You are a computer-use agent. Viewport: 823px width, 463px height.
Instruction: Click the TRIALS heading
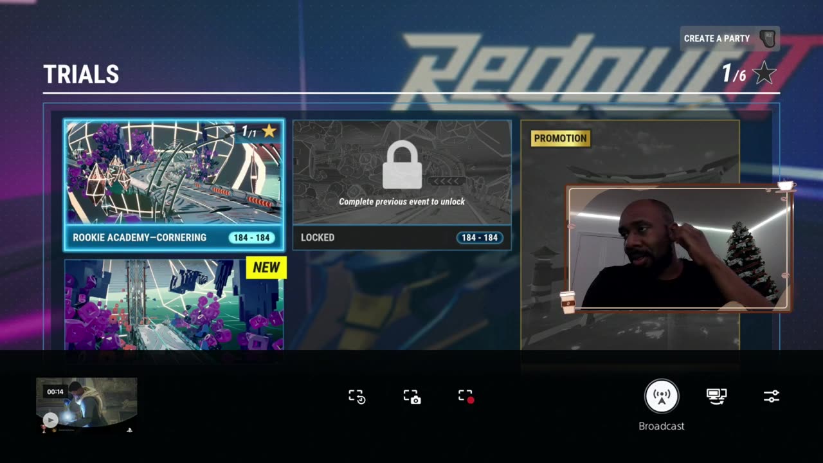81,75
